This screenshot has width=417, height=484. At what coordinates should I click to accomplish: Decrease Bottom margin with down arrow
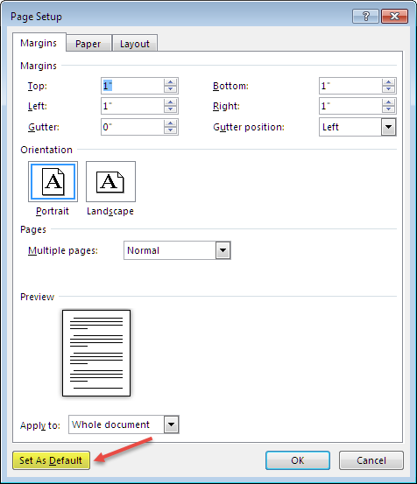(389, 89)
